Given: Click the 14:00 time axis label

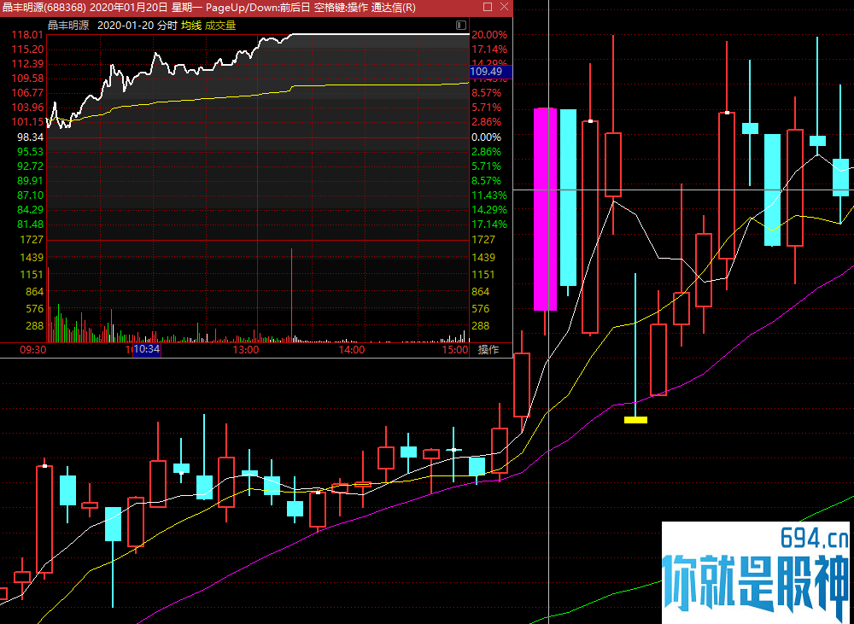Looking at the screenshot, I should click(351, 350).
